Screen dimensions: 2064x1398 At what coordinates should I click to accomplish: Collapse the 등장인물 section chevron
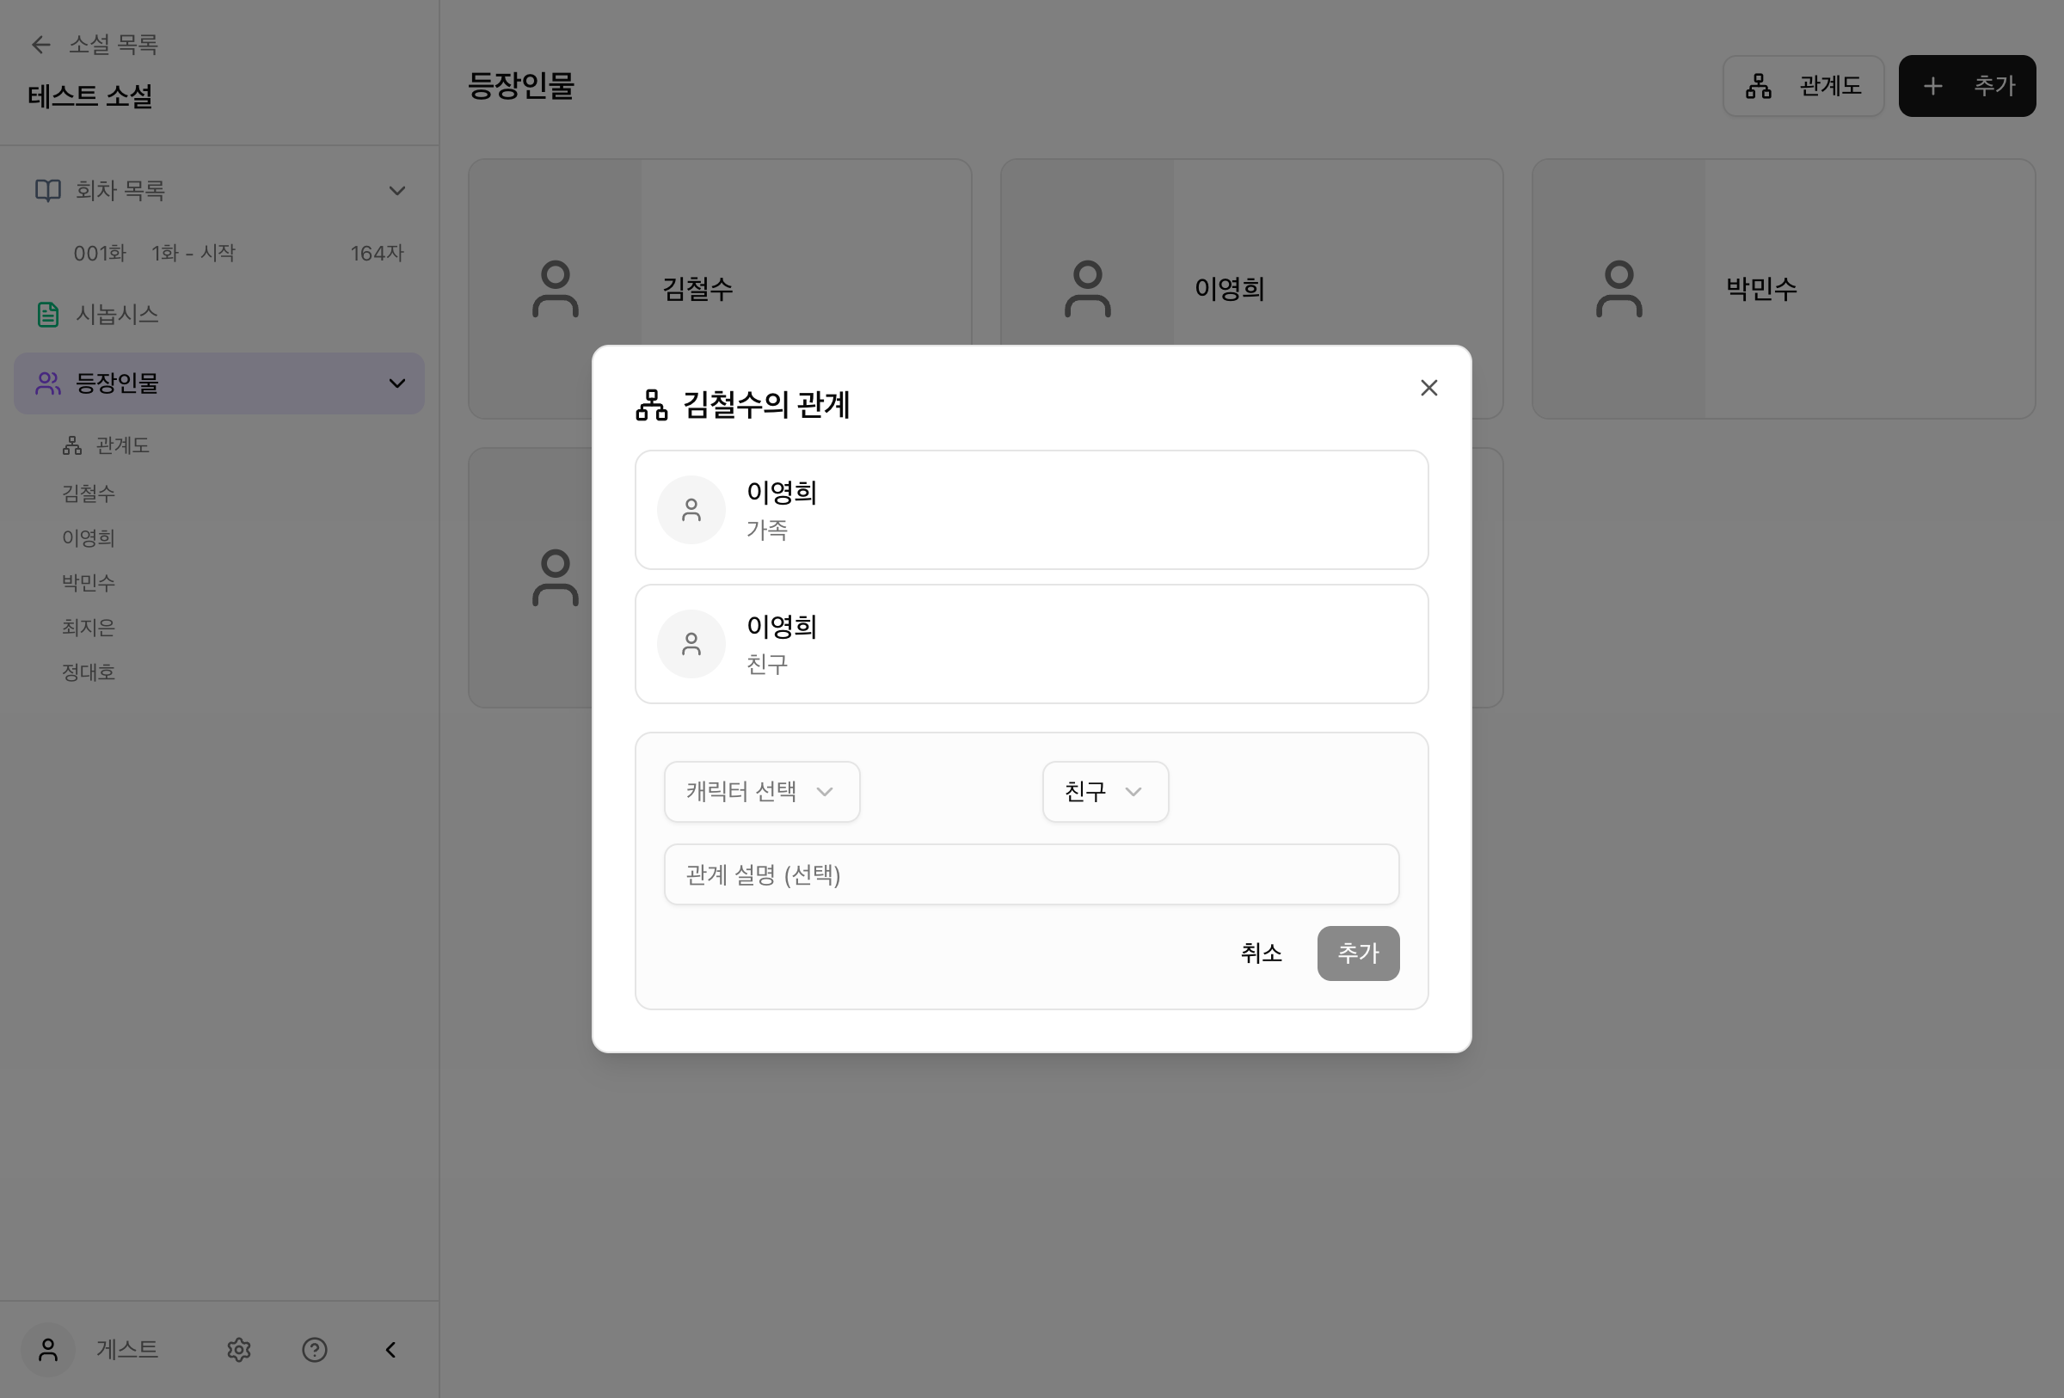[397, 383]
